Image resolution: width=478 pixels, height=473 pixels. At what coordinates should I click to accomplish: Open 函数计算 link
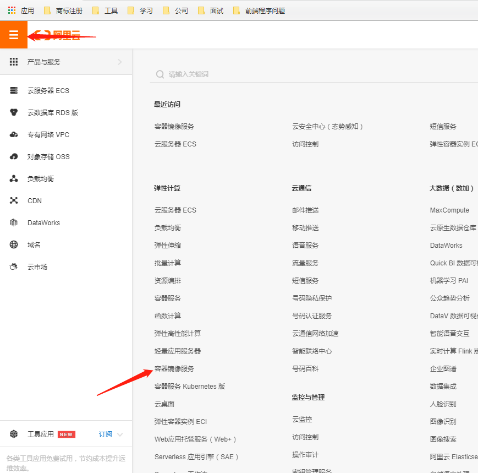168,316
